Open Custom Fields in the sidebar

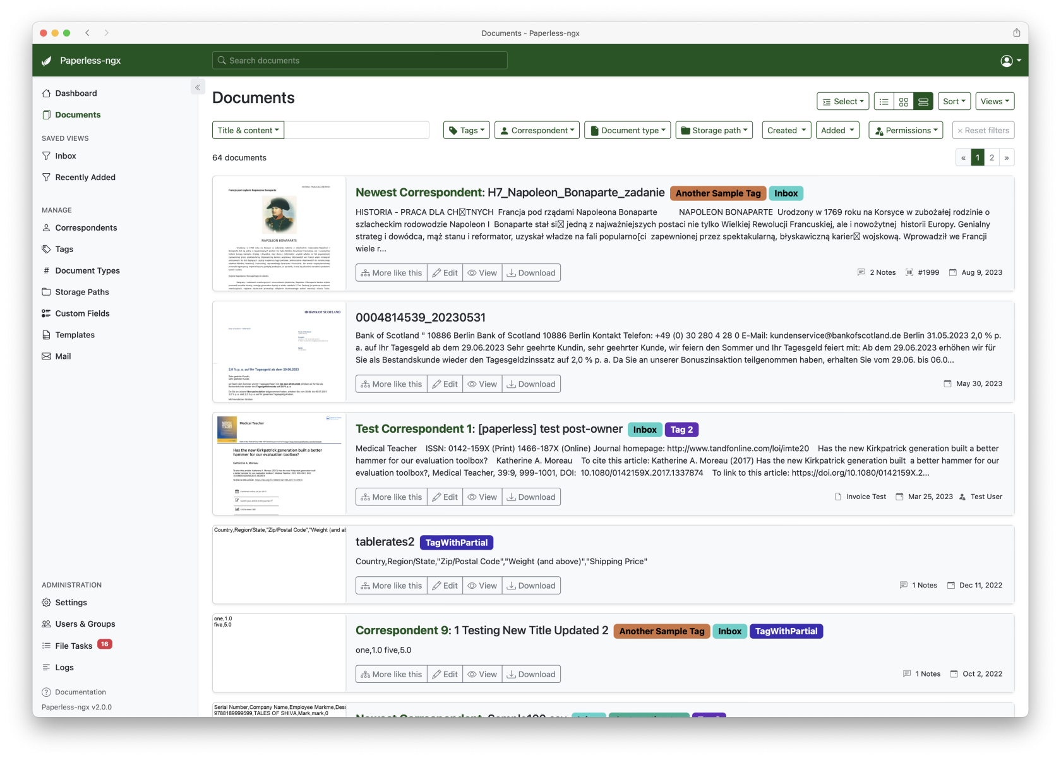[82, 313]
